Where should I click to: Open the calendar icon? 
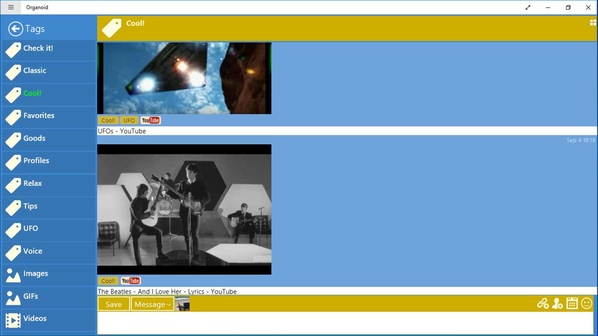[x=572, y=304]
